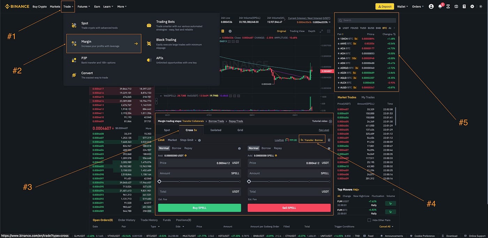Screen dimensions: 488x238
Task: Enable the Hide Other Pairs checkbox
Action: click(369, 220)
